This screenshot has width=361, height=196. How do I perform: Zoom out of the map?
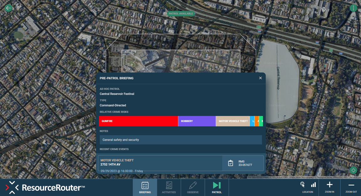[351, 187]
